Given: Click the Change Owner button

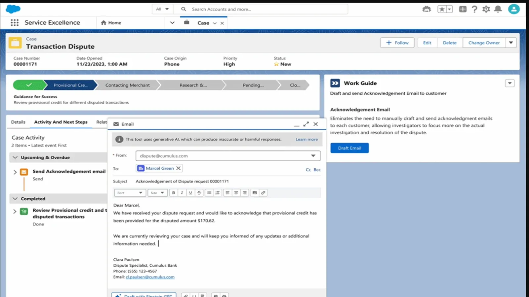Looking at the screenshot, I should 484,43.
